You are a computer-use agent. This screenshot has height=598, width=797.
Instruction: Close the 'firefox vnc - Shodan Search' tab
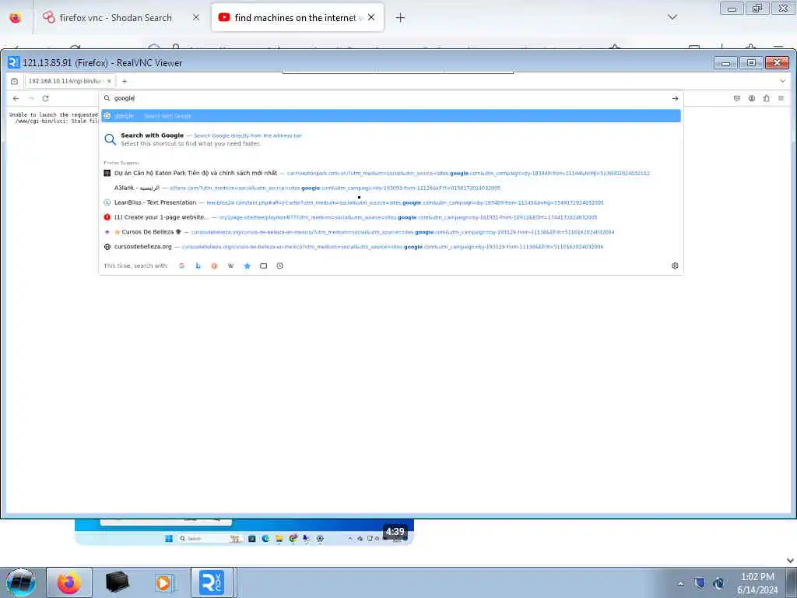click(x=195, y=18)
